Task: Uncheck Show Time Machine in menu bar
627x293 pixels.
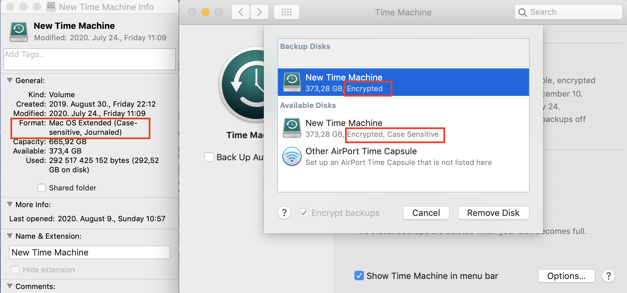Action: click(359, 276)
